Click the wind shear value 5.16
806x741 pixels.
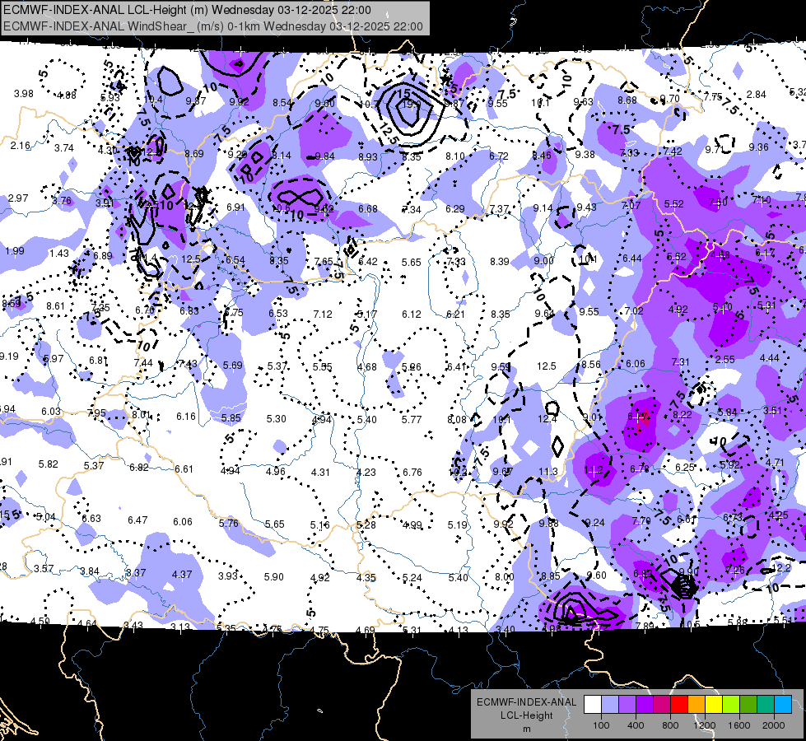(x=319, y=525)
